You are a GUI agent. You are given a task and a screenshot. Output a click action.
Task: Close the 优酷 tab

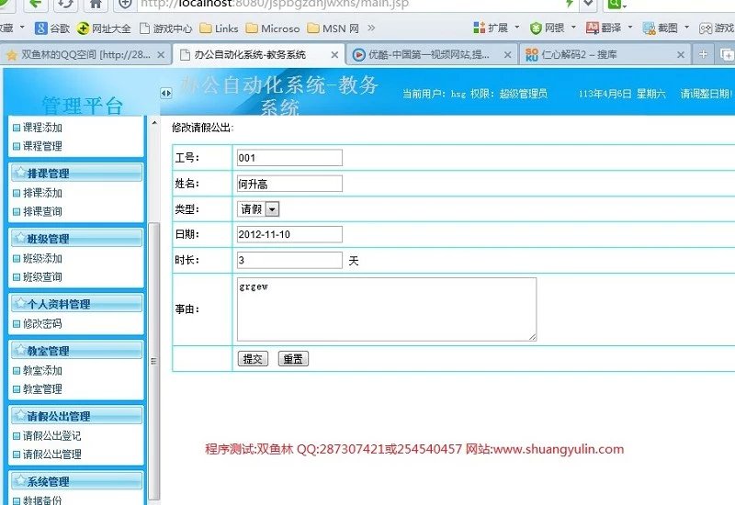click(507, 55)
